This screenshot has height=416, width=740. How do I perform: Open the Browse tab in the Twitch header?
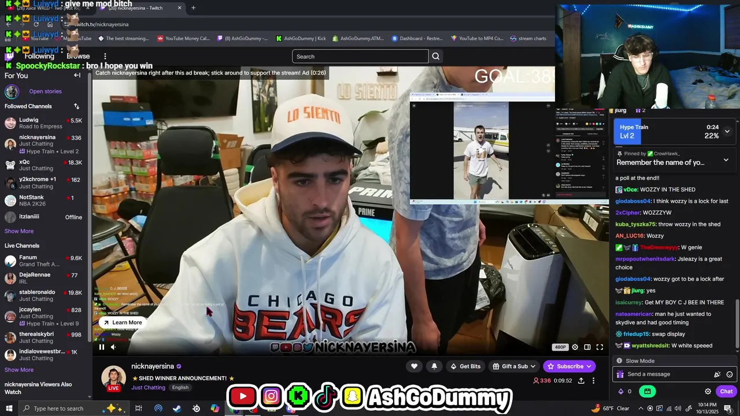78,56
